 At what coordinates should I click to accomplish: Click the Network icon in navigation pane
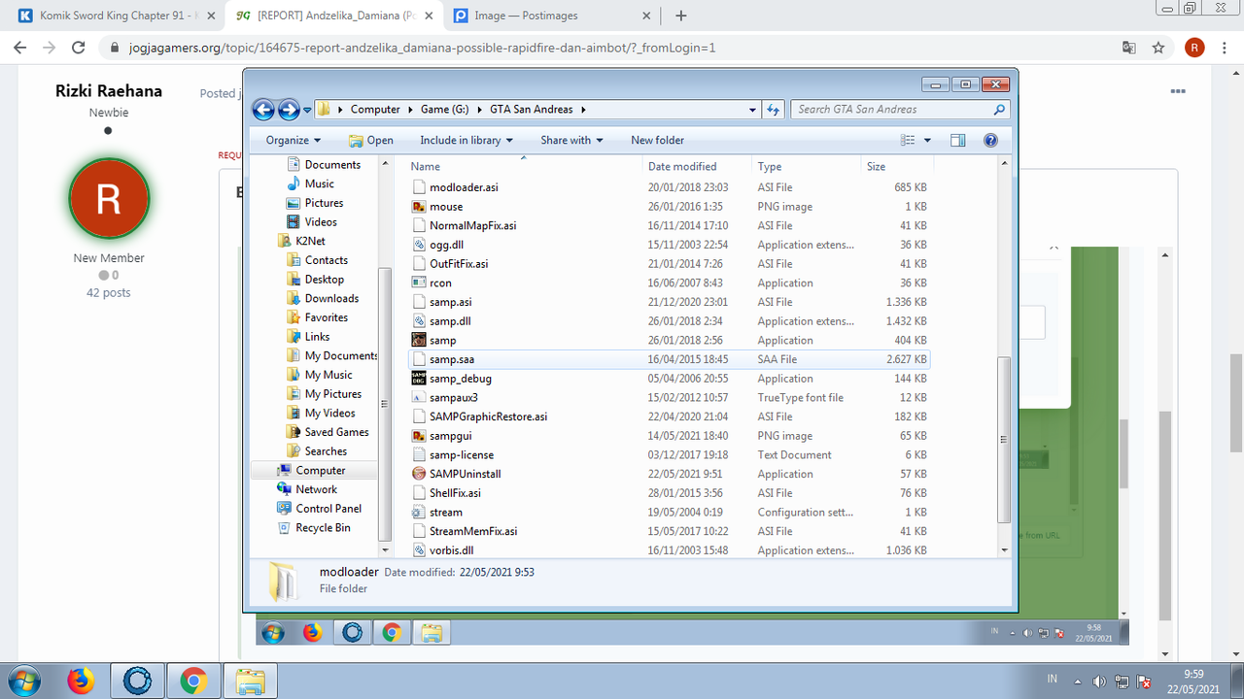[284, 489]
